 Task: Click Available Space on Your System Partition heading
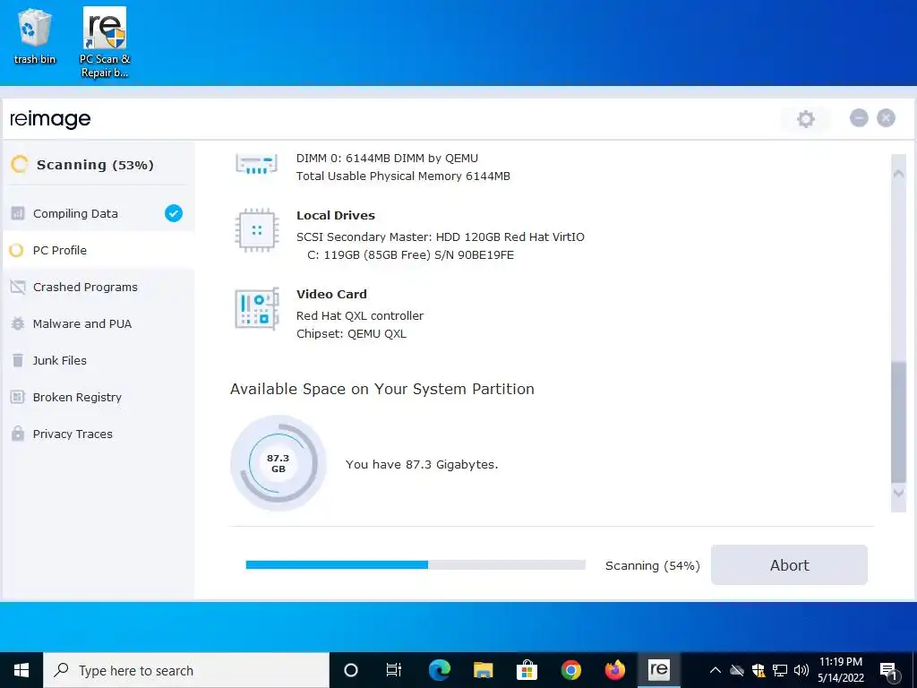381,389
